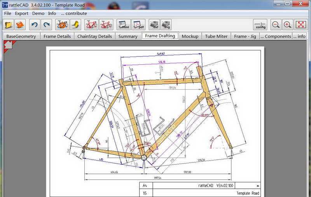Undo the last change

[35, 25]
